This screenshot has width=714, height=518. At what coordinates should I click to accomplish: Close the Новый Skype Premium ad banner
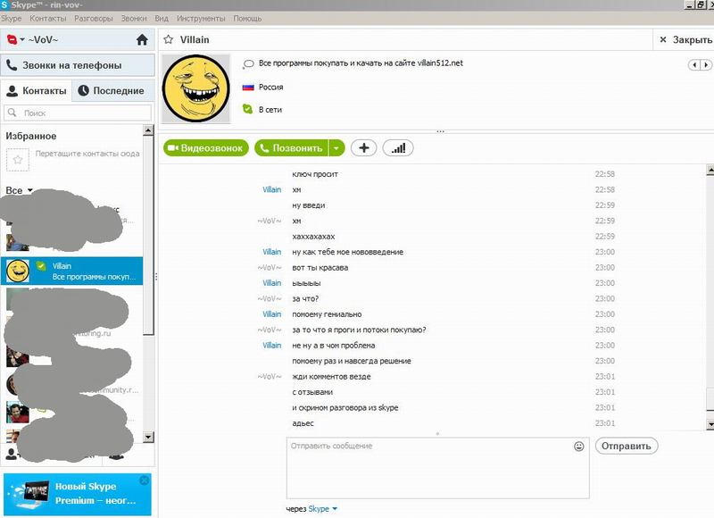145,480
